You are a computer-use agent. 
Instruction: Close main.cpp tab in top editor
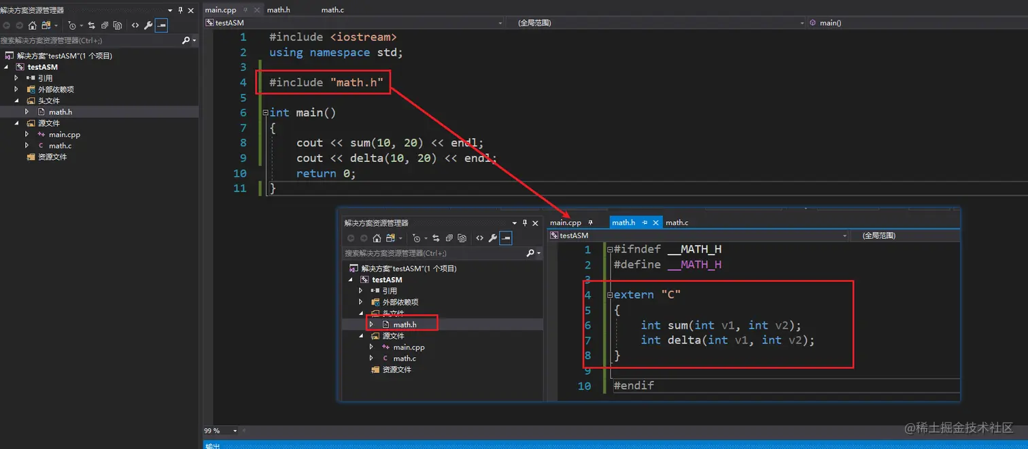257,10
